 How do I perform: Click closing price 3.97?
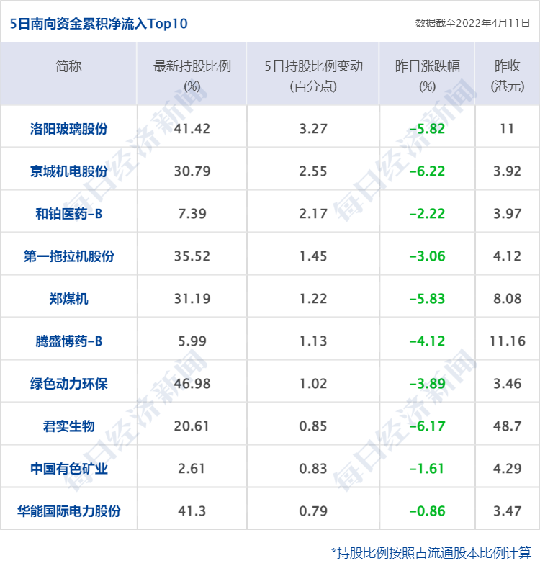point(507,214)
